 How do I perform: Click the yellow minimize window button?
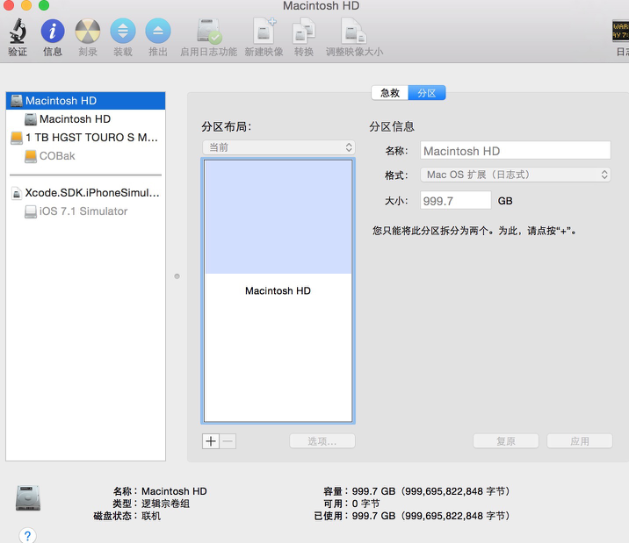click(x=26, y=4)
